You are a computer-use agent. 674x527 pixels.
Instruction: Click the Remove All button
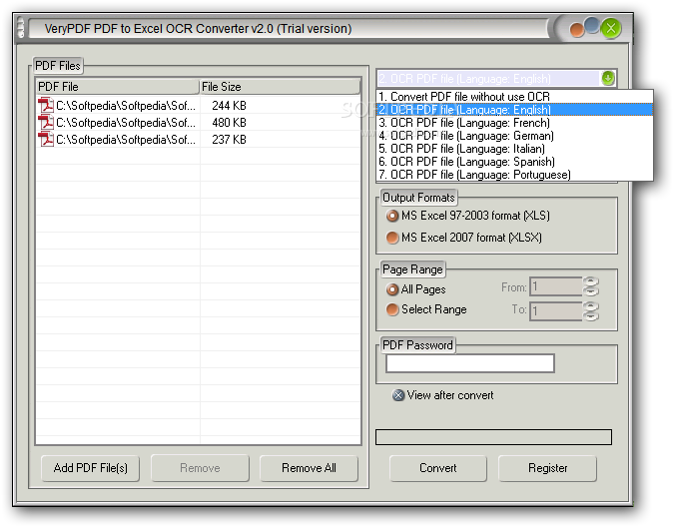pos(309,468)
